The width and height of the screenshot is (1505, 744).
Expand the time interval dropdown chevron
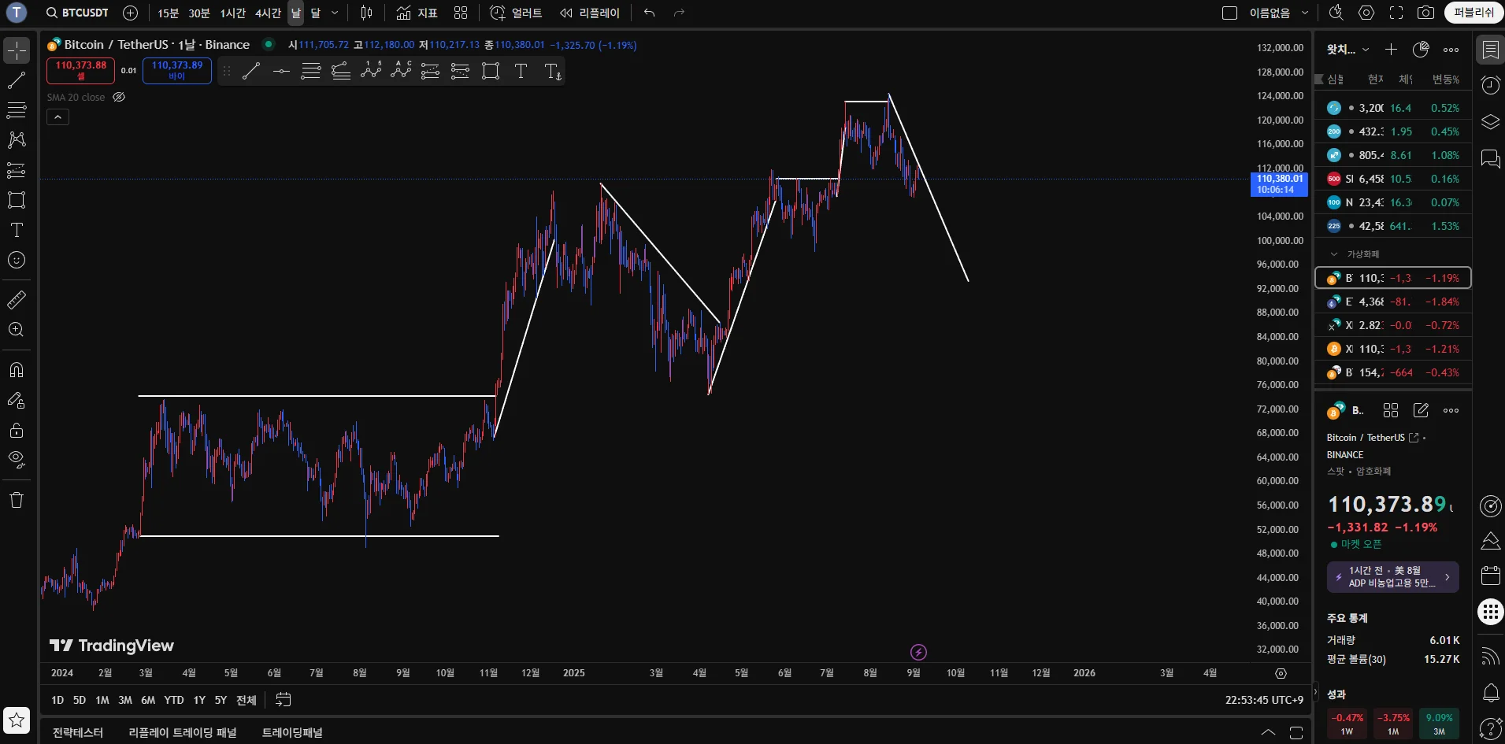335,13
